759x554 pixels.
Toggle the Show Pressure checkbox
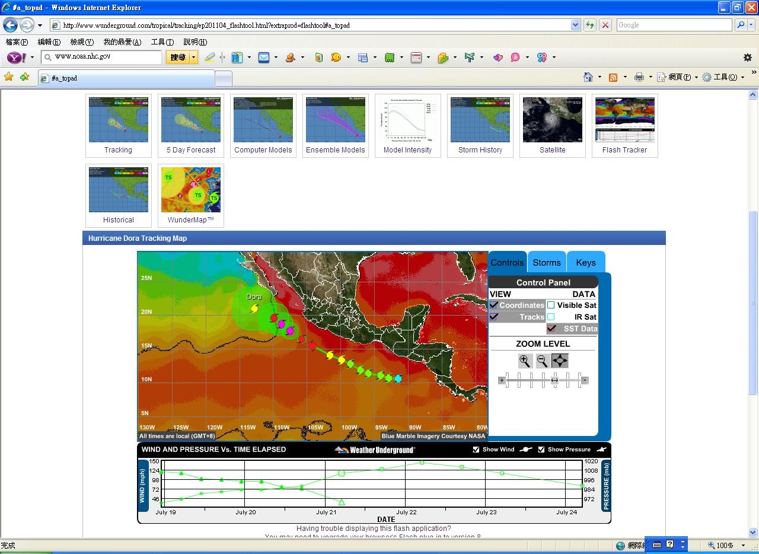click(x=541, y=450)
